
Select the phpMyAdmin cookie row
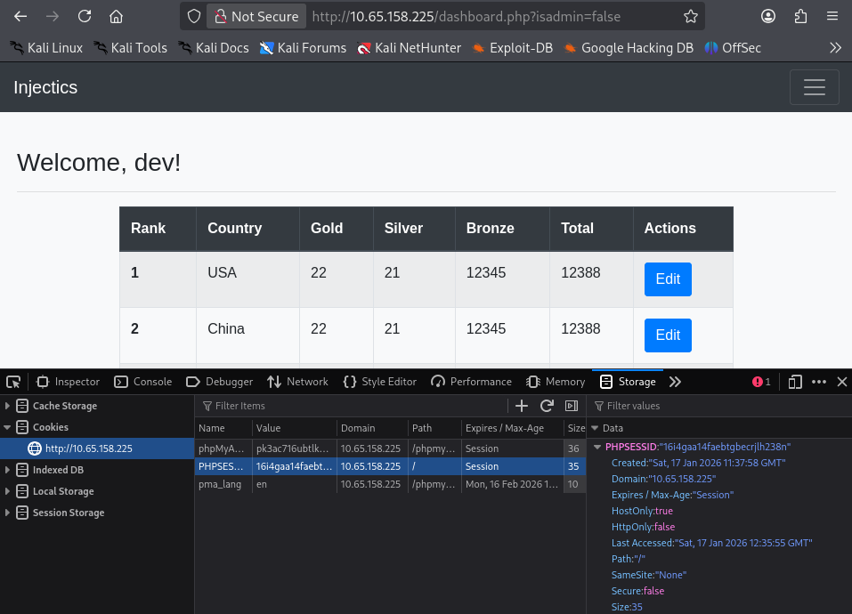tap(390, 448)
